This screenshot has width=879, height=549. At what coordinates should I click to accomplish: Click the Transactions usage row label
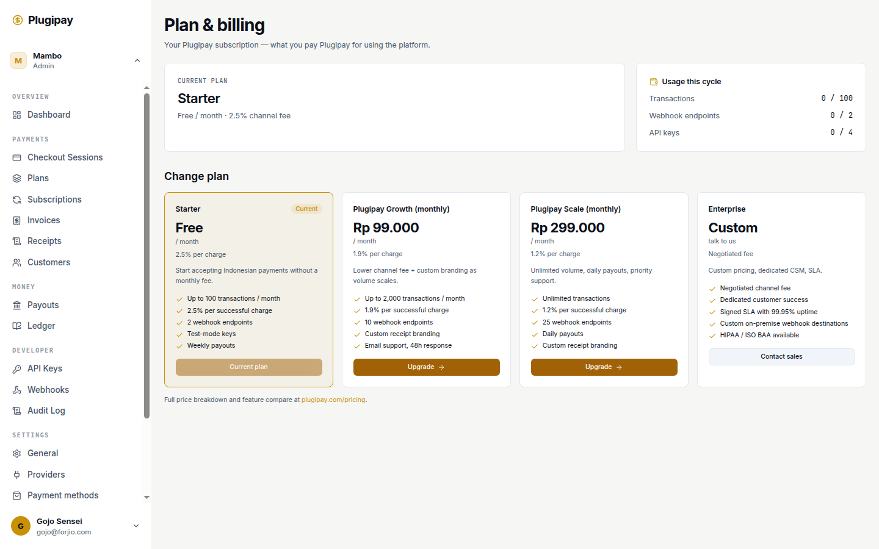[x=671, y=99]
